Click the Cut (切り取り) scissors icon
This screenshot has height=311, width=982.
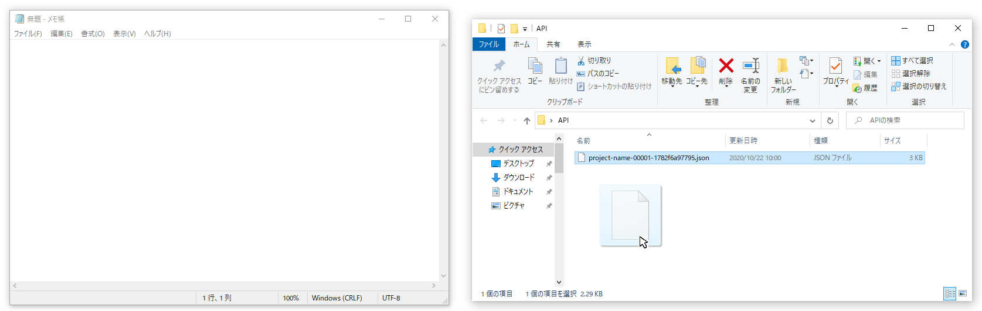(x=581, y=61)
